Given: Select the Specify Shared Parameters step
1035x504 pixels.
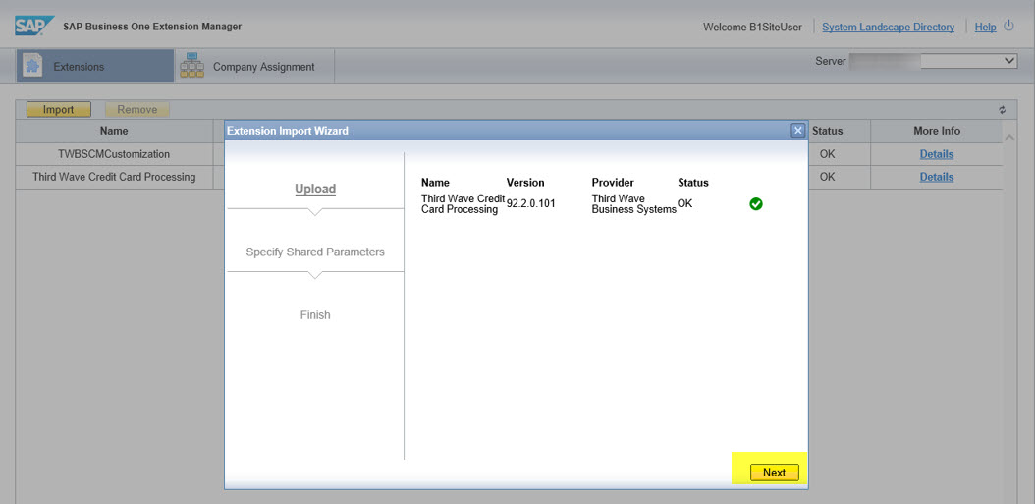Looking at the screenshot, I should tap(315, 252).
